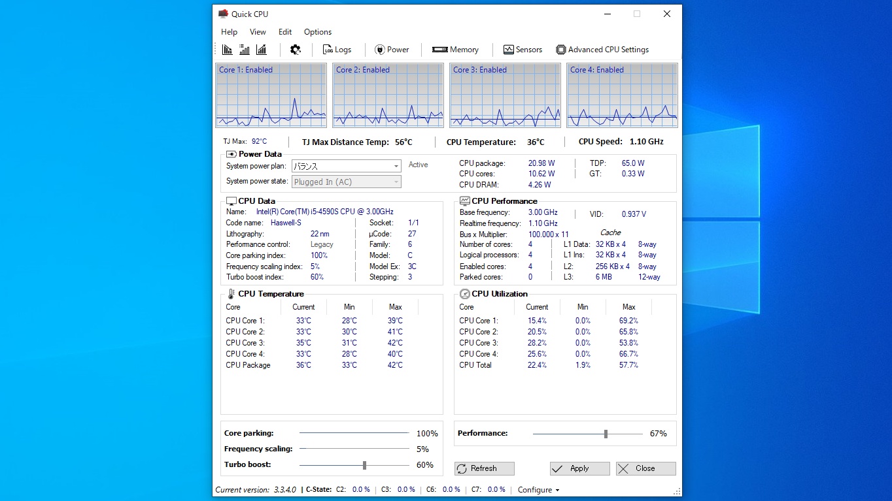Open the Sensors toolbar item

pyautogui.click(x=523, y=50)
